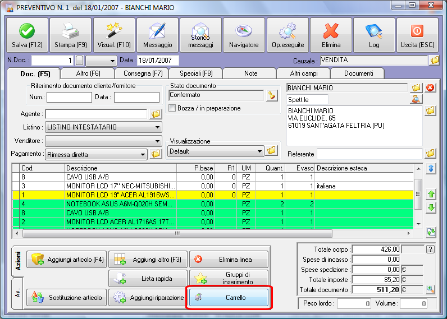Viewport: 447px width, 319px height.
Task: Move row up with green arrow
Action: pos(431,195)
